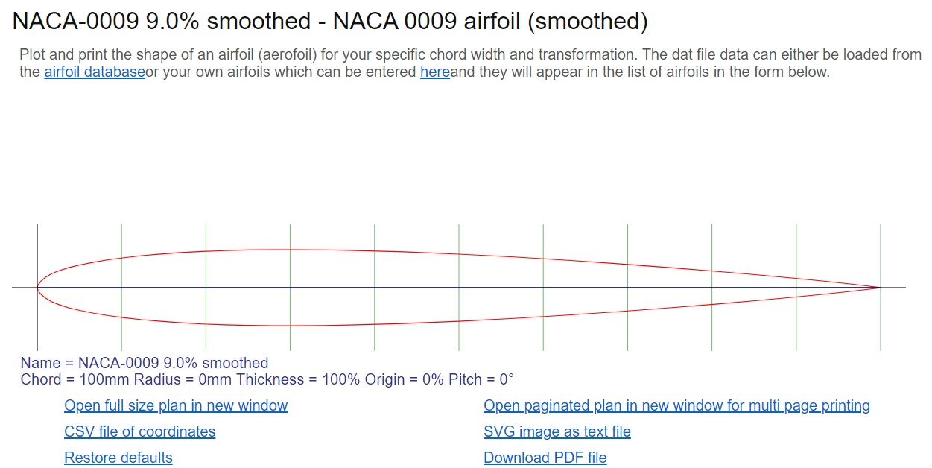
Task: Download the PDF file
Action: [x=545, y=458]
